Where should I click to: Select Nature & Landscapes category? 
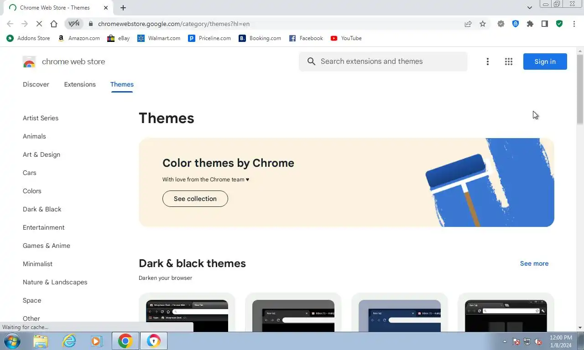click(x=55, y=282)
